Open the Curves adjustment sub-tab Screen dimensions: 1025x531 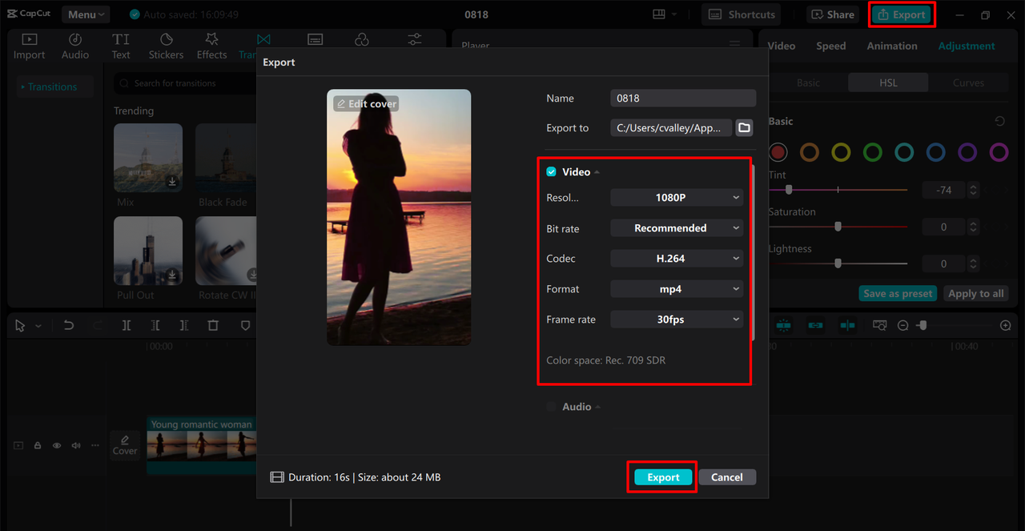(968, 82)
